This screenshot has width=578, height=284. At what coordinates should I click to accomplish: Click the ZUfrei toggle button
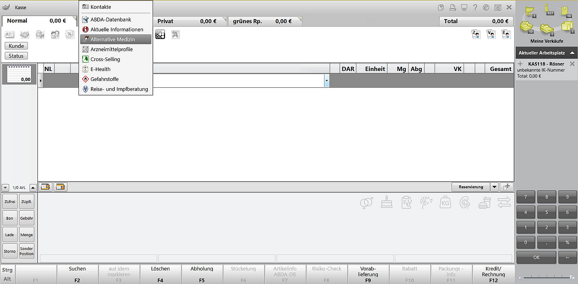(10, 201)
